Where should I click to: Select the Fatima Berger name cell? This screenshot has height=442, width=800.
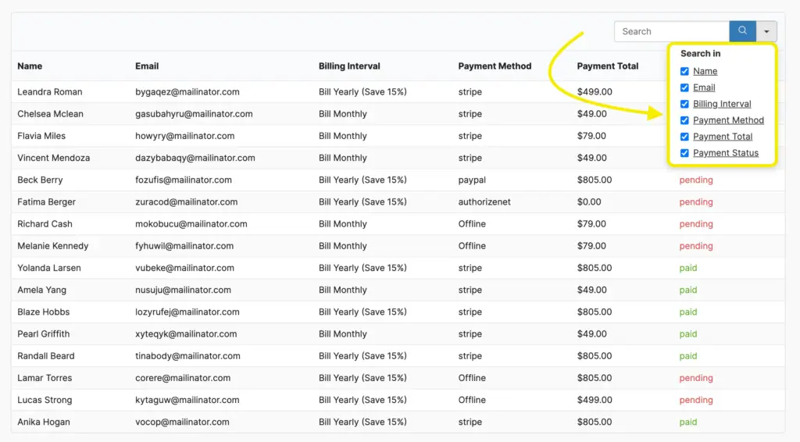(46, 202)
